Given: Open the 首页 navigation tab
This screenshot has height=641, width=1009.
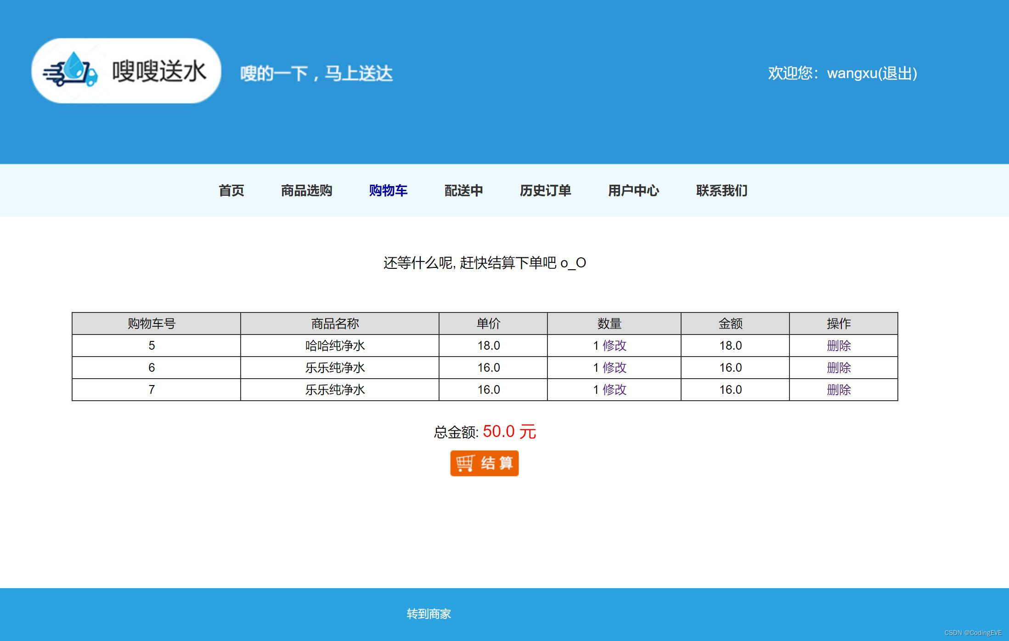Looking at the screenshot, I should point(231,190).
